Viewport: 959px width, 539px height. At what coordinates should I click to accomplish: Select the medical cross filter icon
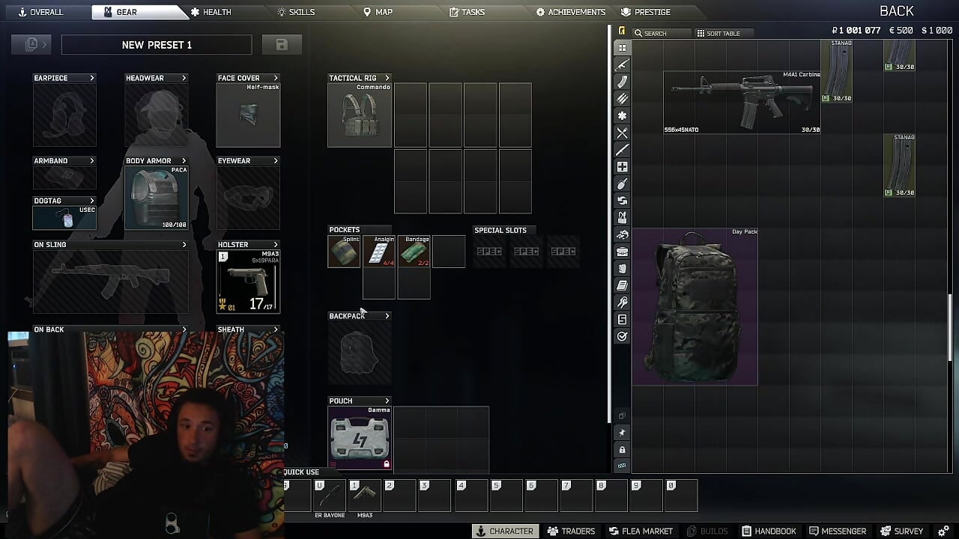[x=622, y=167]
